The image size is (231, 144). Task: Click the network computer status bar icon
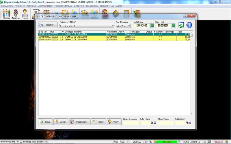(x=209, y=142)
